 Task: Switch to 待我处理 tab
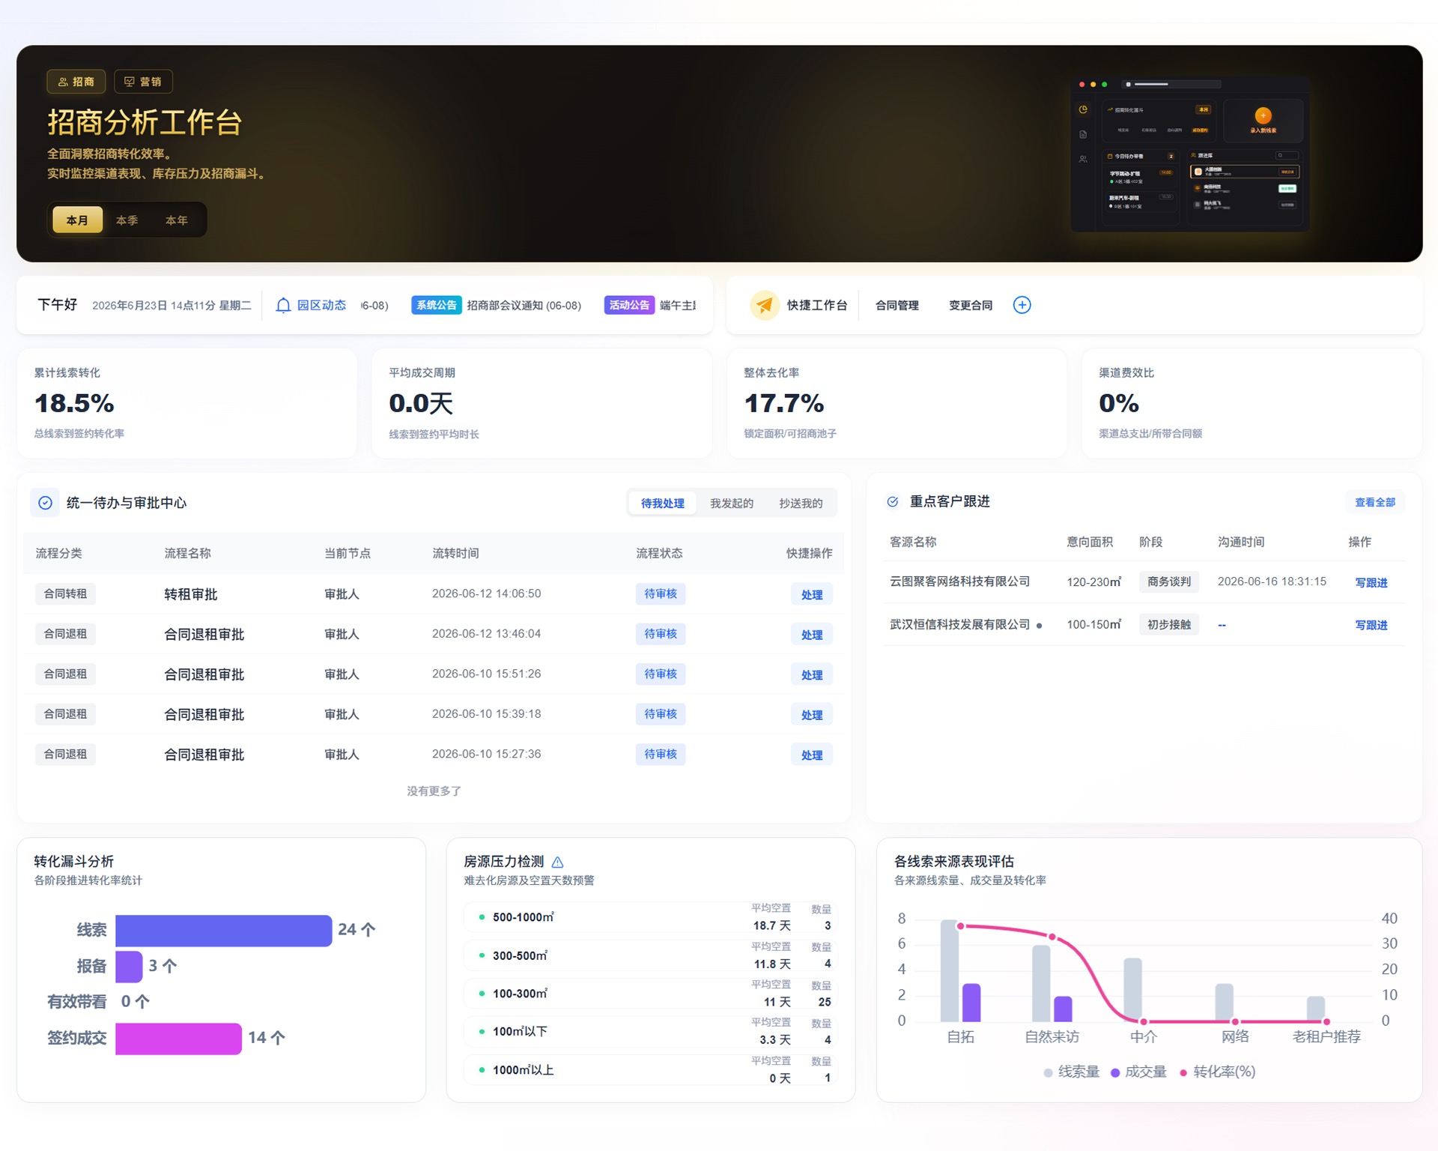coord(662,504)
